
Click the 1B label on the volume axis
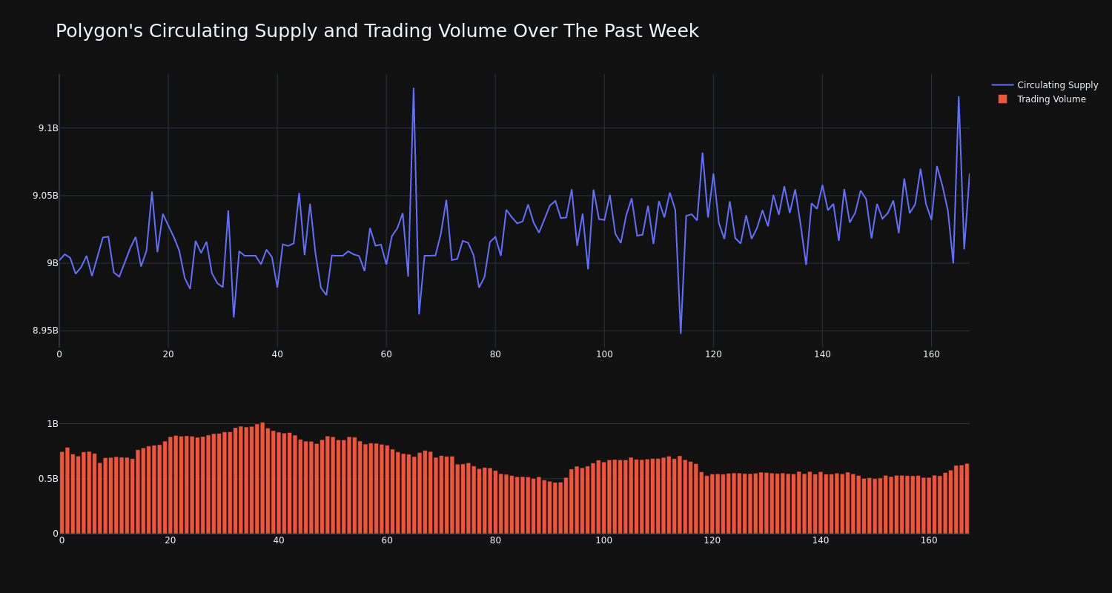[53, 424]
